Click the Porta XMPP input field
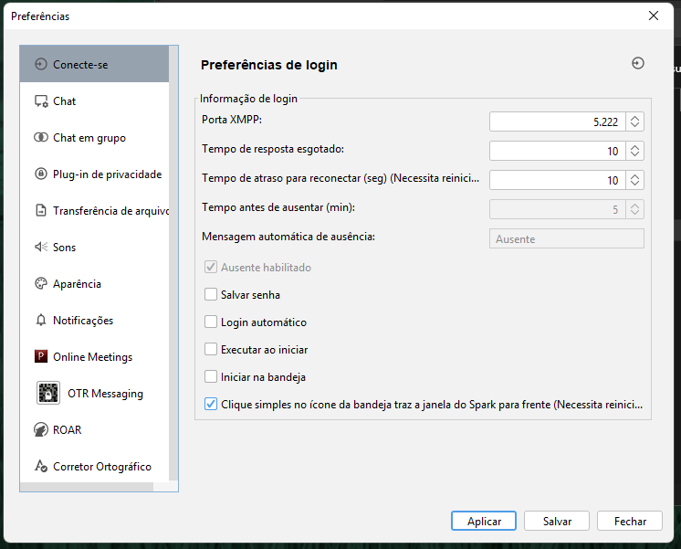 tap(558, 121)
